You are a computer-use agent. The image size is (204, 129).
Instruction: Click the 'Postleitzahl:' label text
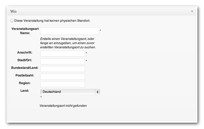pyautogui.click(x=25, y=75)
